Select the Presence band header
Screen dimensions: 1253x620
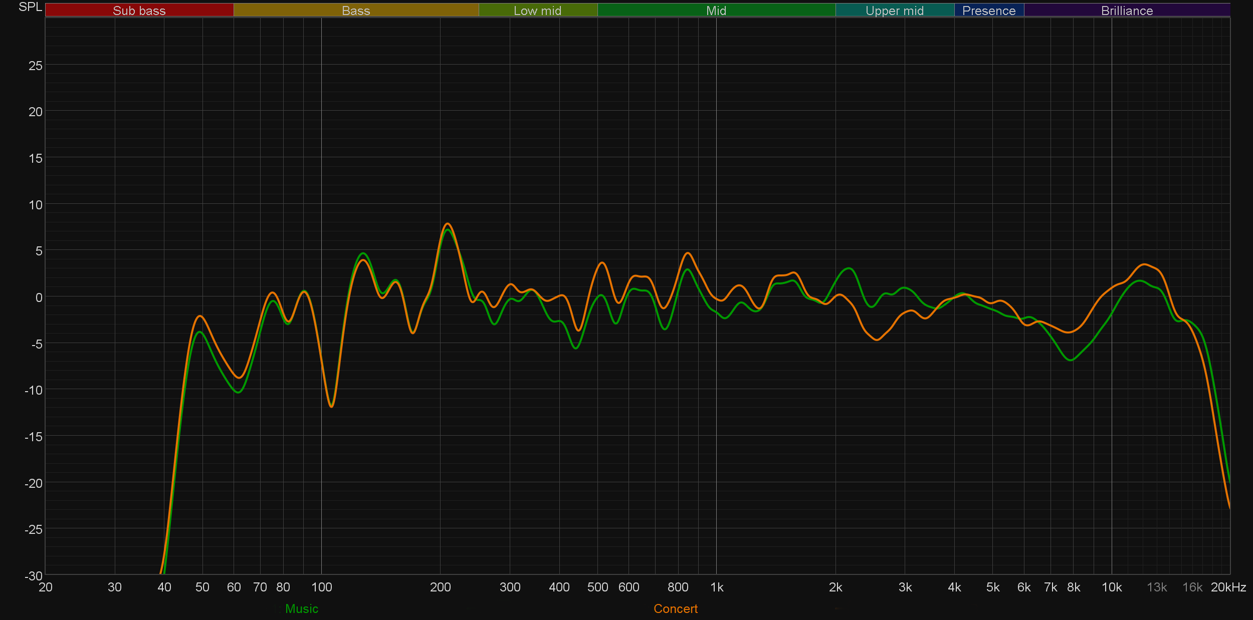(988, 11)
